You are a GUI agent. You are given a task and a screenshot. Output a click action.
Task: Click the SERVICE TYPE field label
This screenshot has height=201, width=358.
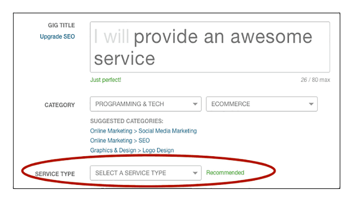(x=55, y=174)
